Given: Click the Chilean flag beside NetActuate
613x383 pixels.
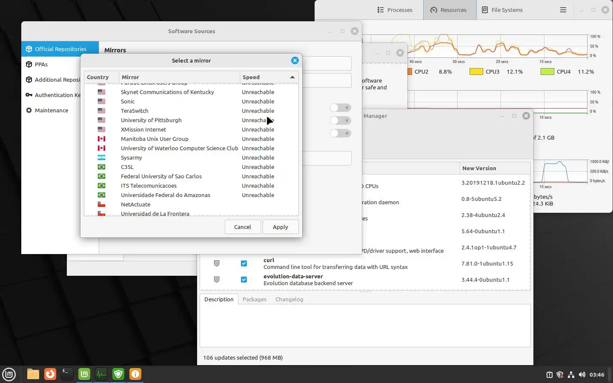Looking at the screenshot, I should tap(101, 204).
